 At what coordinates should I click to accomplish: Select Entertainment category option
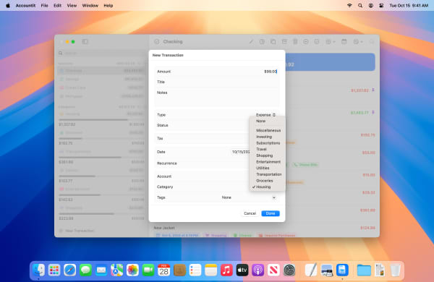268,162
